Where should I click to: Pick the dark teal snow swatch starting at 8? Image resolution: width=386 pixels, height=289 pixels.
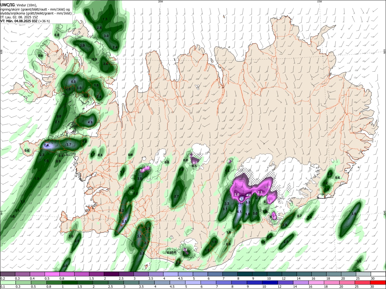pyautogui.click(x=245, y=274)
